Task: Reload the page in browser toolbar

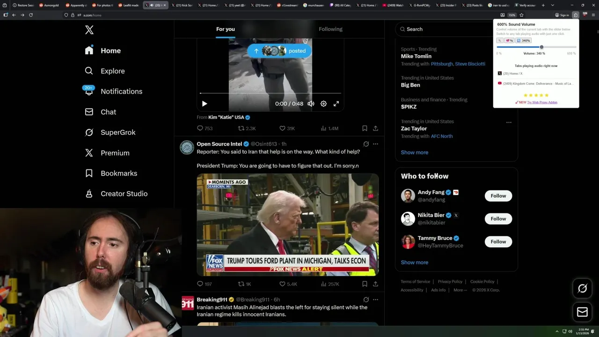Action: pos(31,15)
